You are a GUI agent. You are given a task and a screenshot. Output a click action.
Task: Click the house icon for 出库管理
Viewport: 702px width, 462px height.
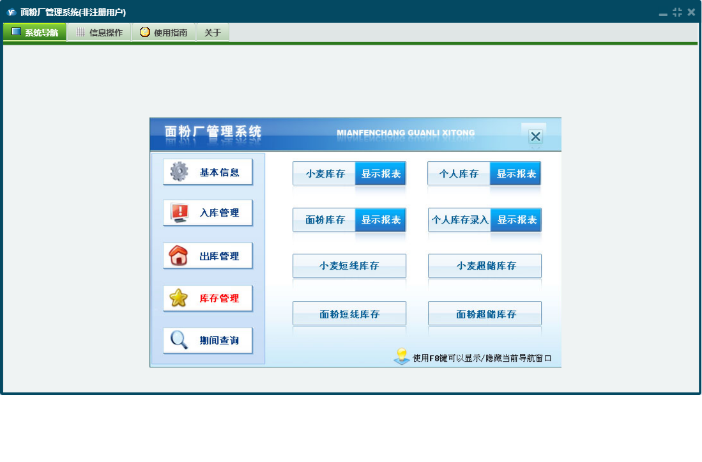coord(178,256)
